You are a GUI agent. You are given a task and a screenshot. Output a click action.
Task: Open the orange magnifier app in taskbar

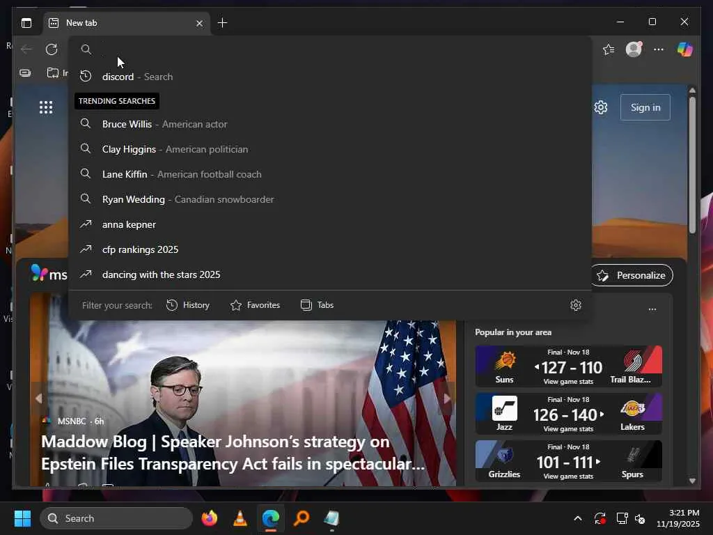pyautogui.click(x=301, y=518)
